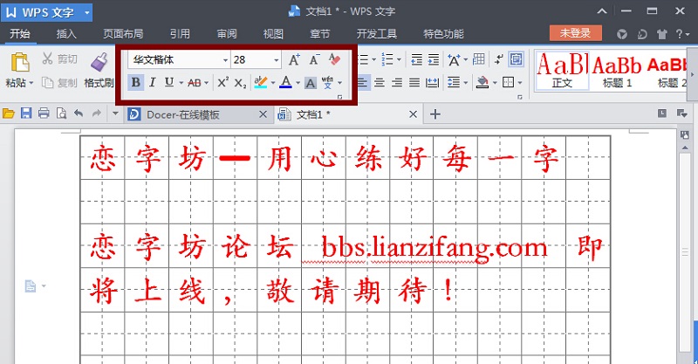The width and height of the screenshot is (698, 364).
Task: Increase indent icon
Action: [x=434, y=59]
